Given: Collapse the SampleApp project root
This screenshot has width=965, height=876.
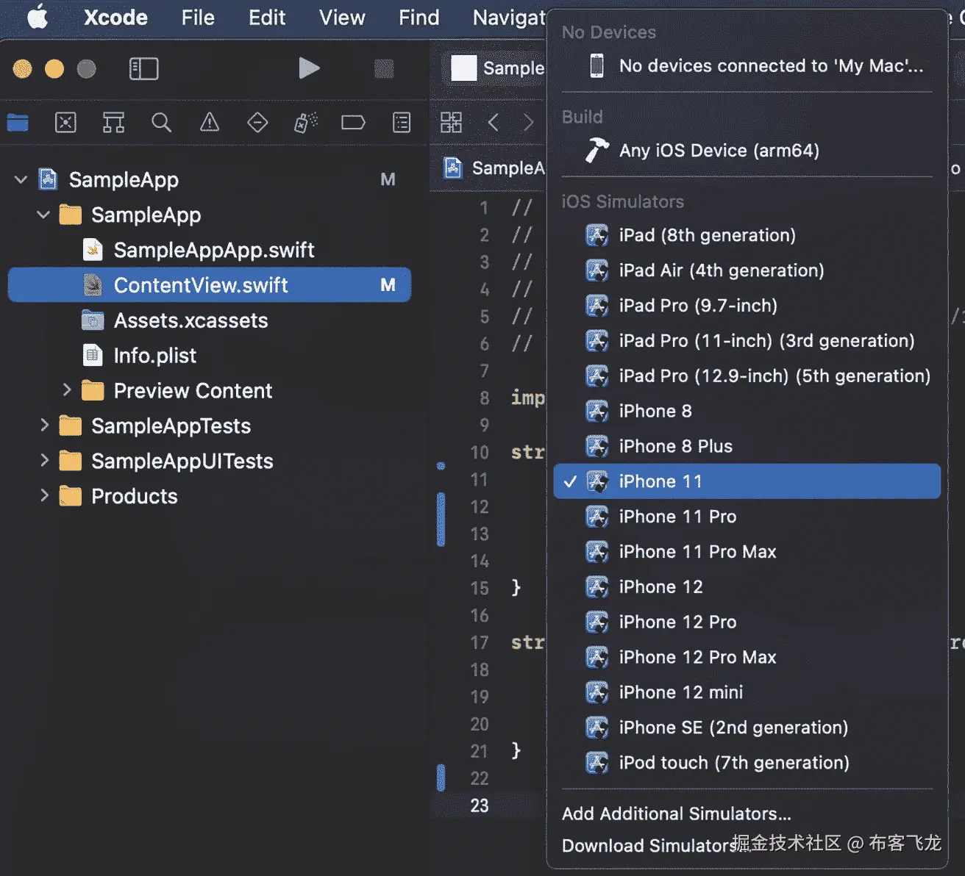Looking at the screenshot, I should click(21, 179).
